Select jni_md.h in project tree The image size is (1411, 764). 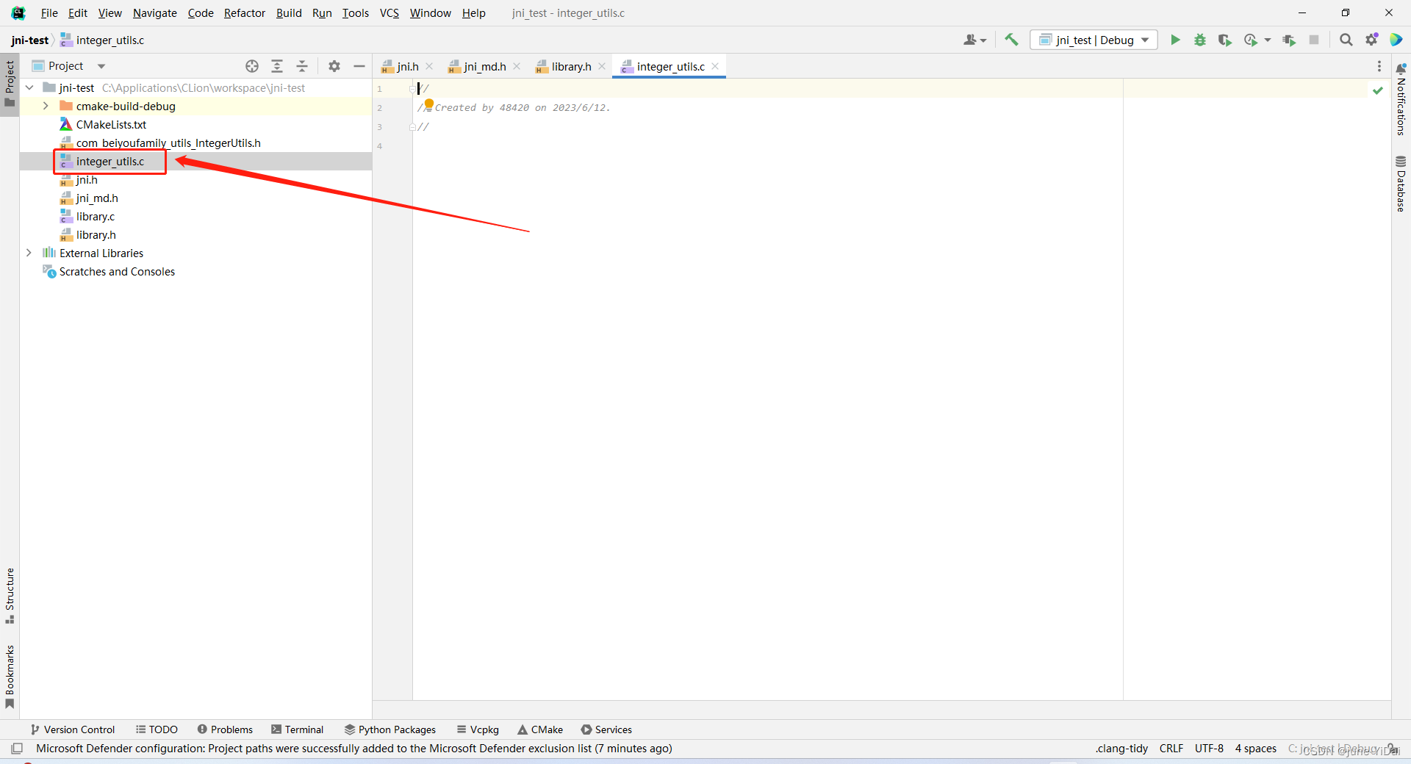[97, 198]
